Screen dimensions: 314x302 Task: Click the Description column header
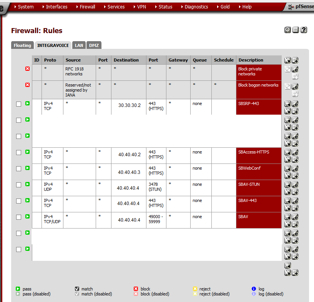point(259,60)
